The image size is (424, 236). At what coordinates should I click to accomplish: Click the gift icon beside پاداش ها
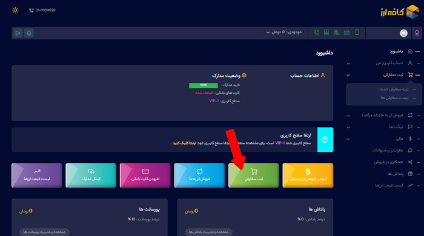[x=410, y=174]
